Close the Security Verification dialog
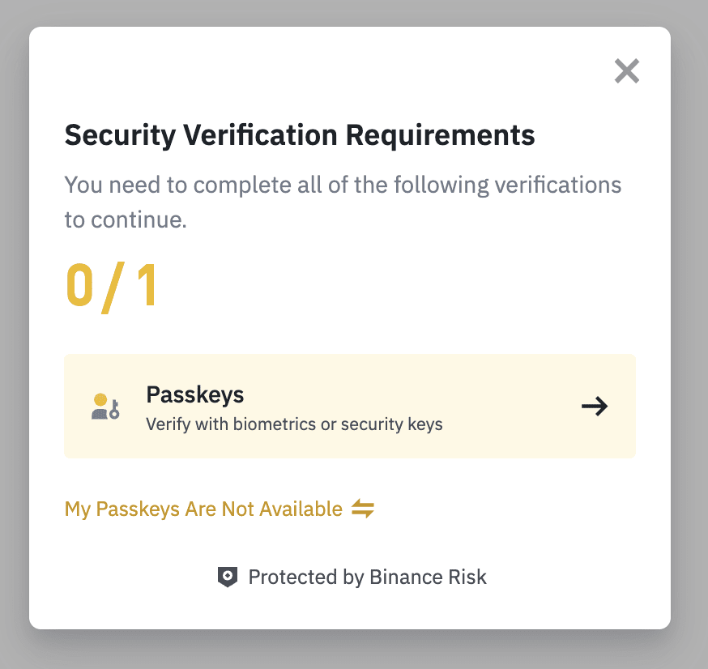 click(x=627, y=71)
